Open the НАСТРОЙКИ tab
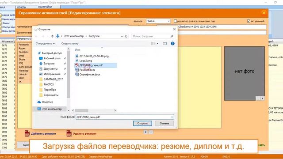Image resolution: width=283 pixels, height=159 pixels. [x=45, y=7]
